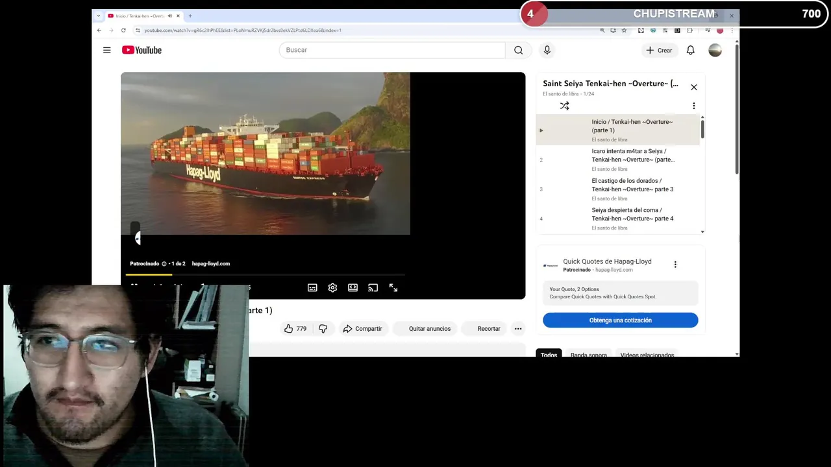Toggle subtitles on the video player
831x467 pixels.
coord(312,287)
